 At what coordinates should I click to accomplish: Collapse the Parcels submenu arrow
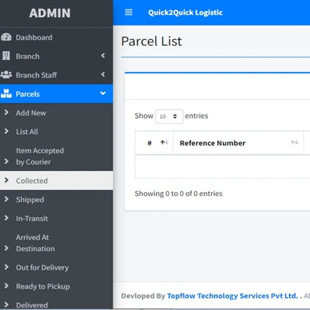pyautogui.click(x=103, y=93)
